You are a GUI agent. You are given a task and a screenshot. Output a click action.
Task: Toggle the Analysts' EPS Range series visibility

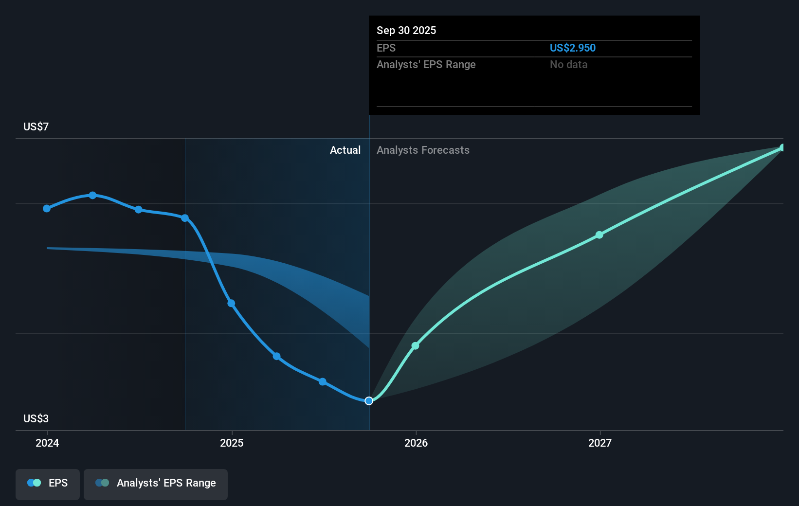(155, 483)
